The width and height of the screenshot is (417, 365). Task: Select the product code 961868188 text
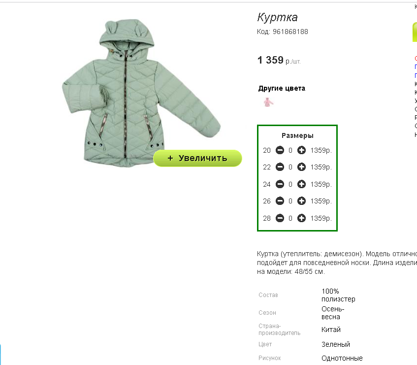(x=290, y=32)
